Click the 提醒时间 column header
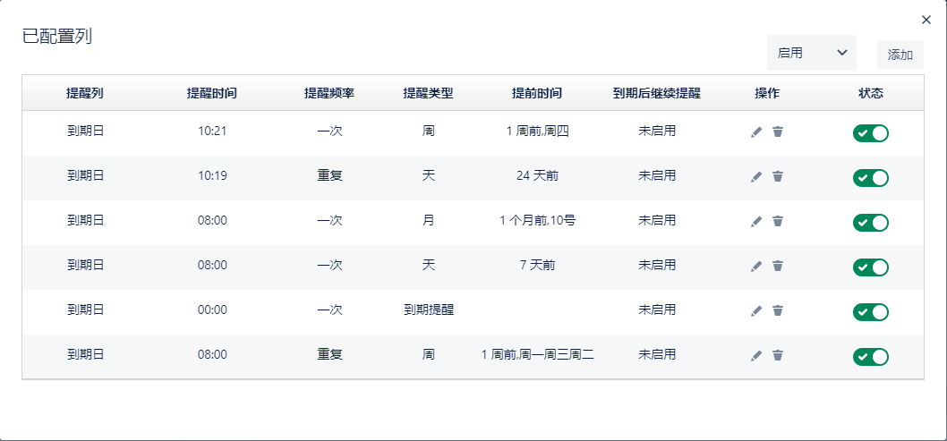 click(212, 93)
